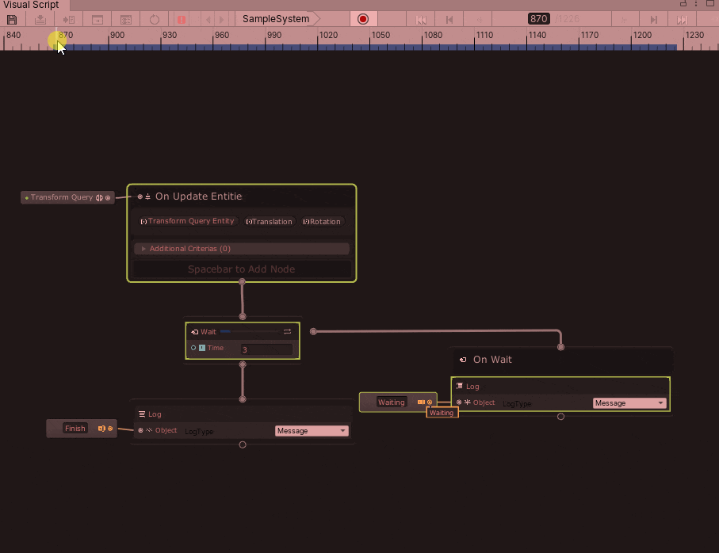Click the build/download tray toolbar icon

(40, 20)
